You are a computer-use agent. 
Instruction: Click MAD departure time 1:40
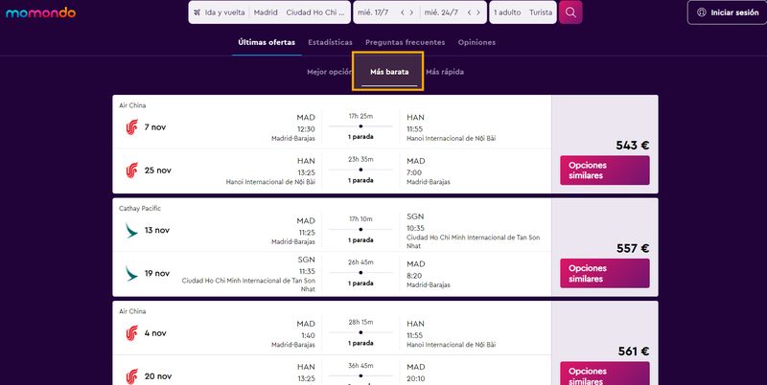coord(308,335)
